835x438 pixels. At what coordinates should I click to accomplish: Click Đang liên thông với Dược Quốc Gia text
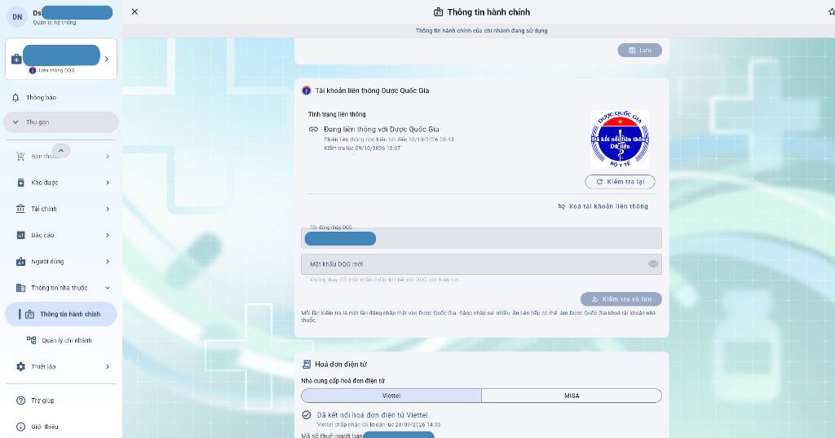pos(382,129)
